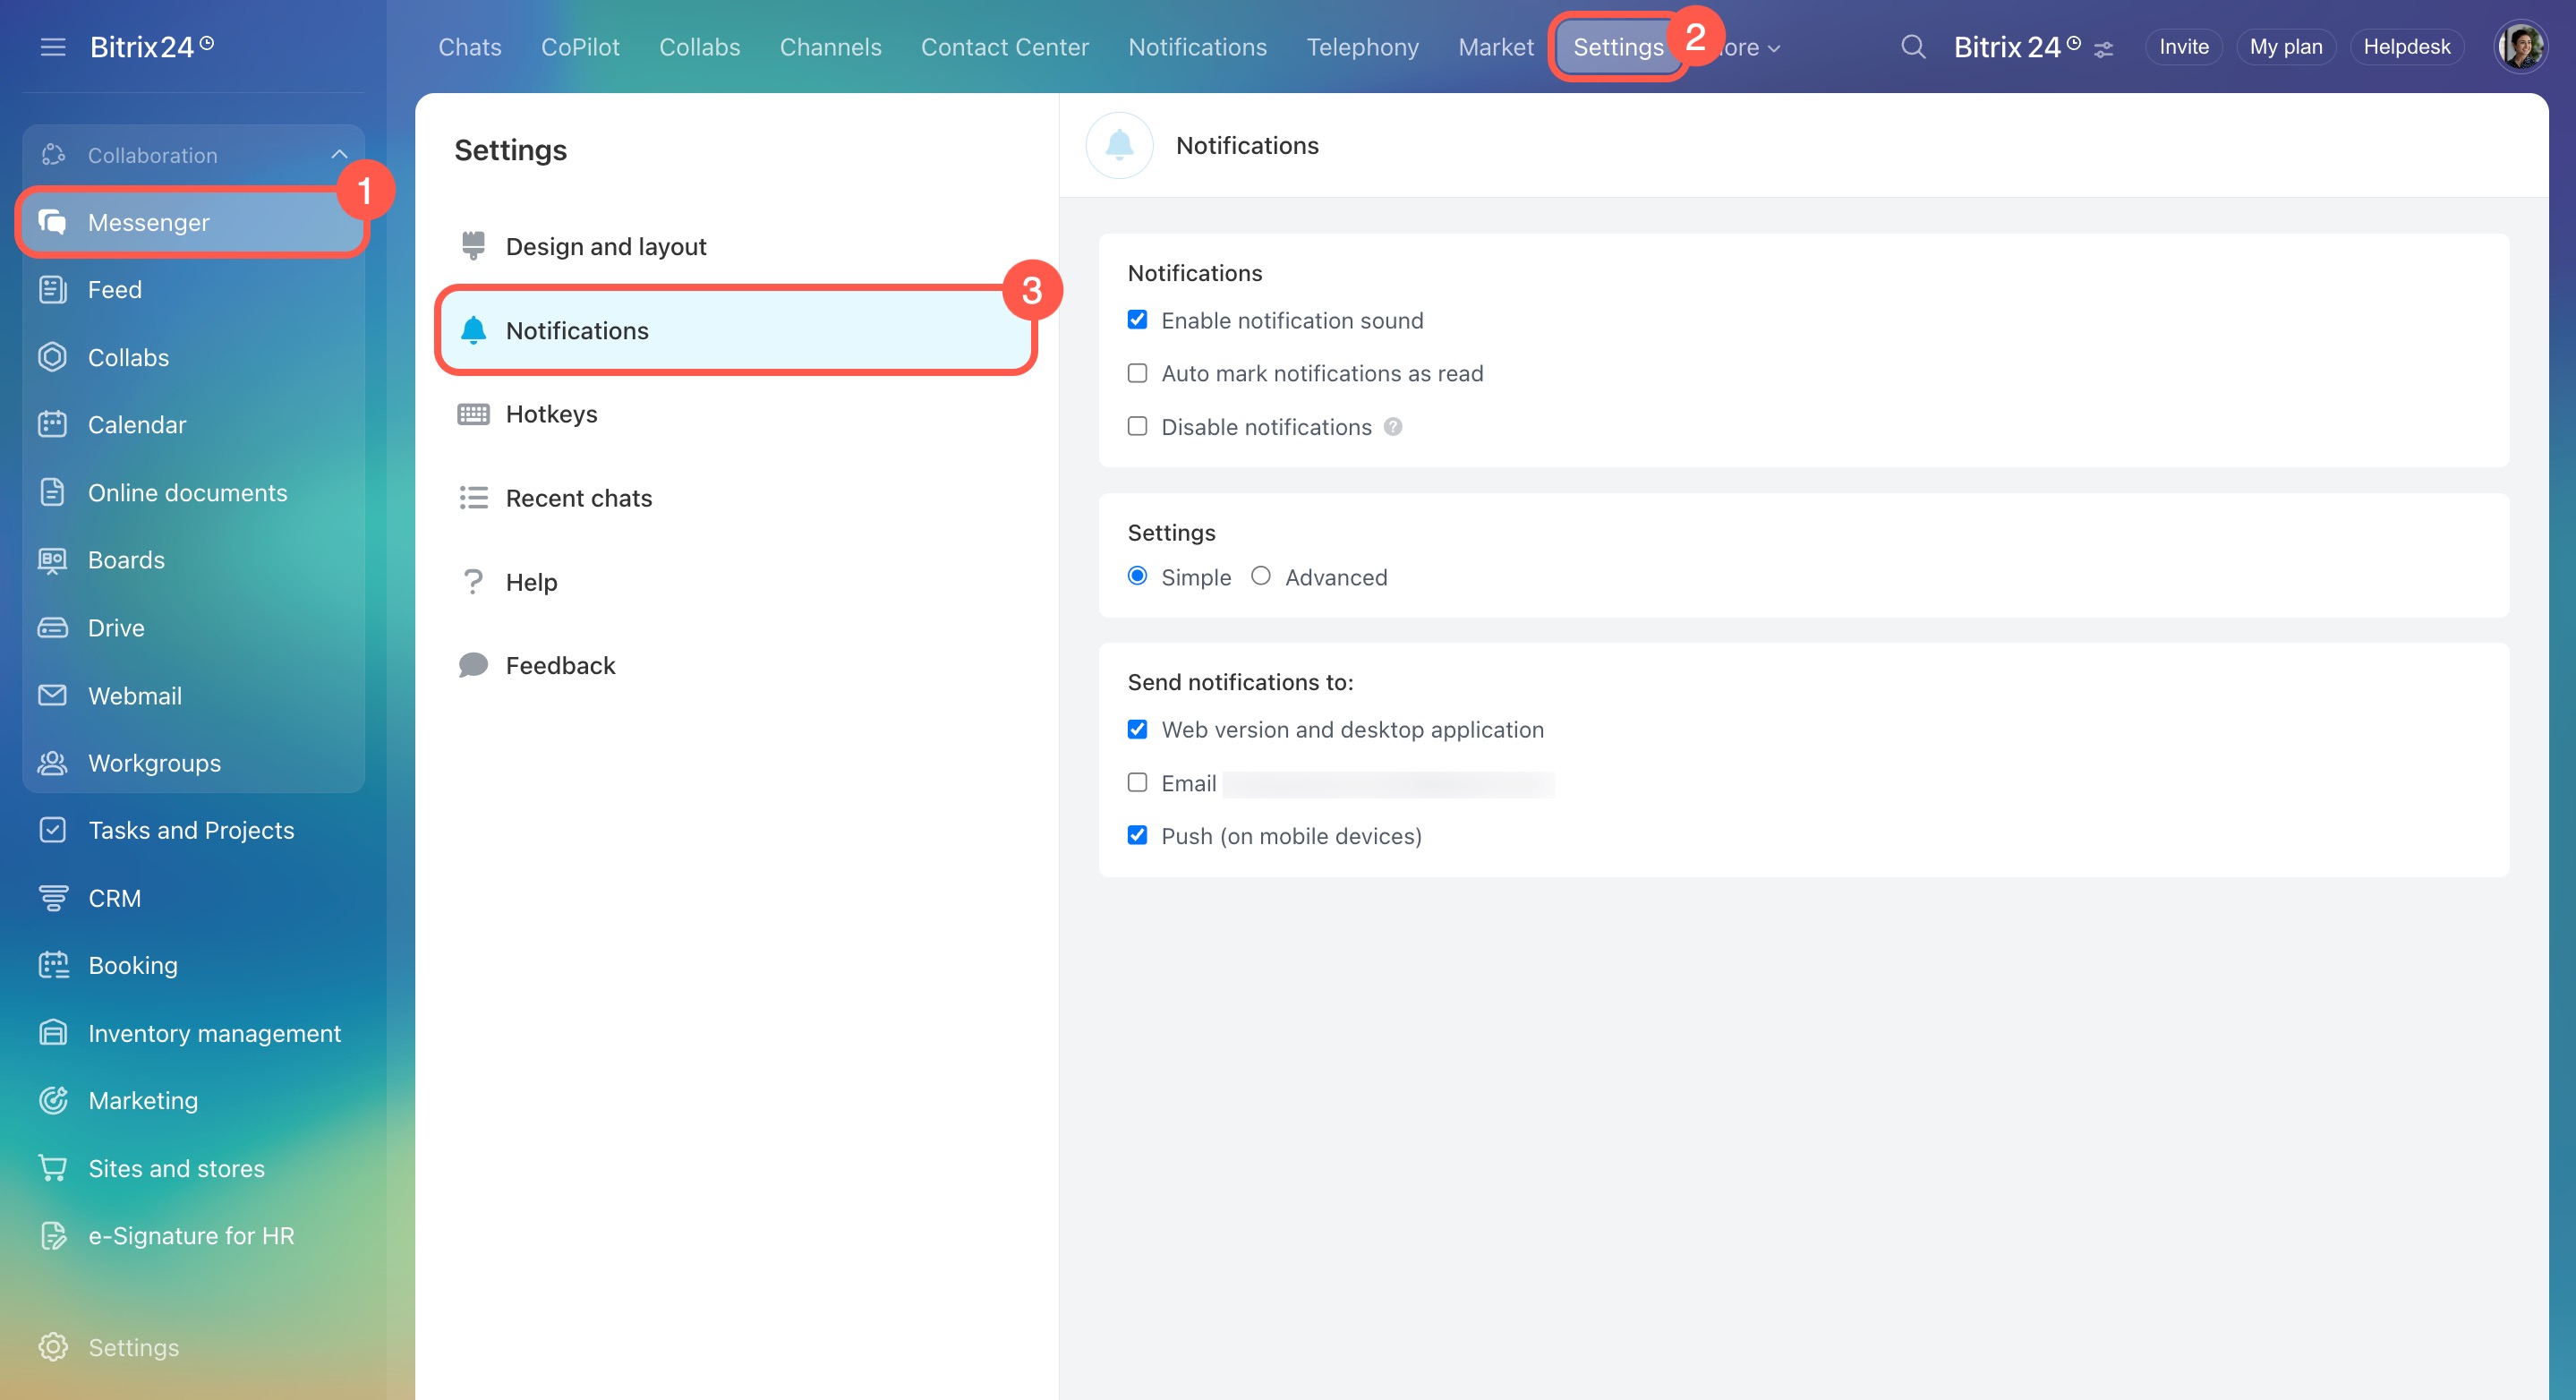Open the hamburger main menu icon
2576x1400 pixels.
53,47
